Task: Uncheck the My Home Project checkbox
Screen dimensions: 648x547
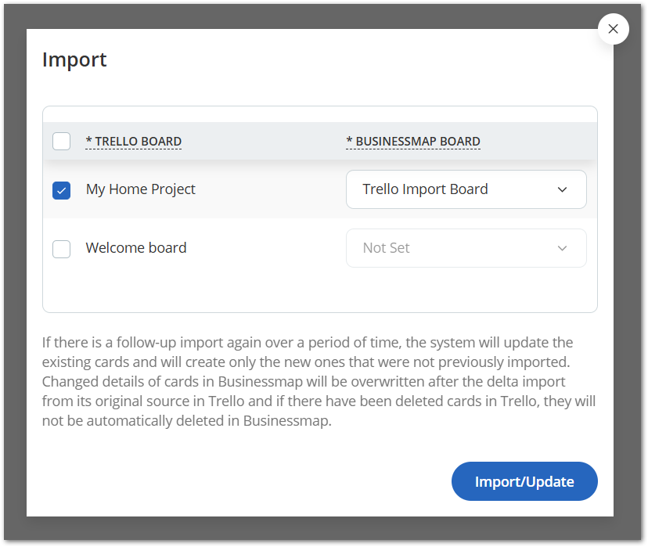Action: tap(61, 190)
